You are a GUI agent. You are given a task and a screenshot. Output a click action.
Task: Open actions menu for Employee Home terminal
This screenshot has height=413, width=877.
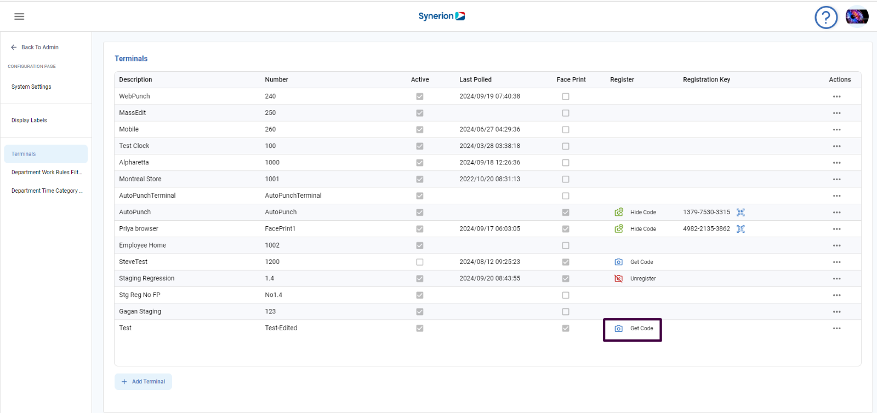click(x=836, y=245)
